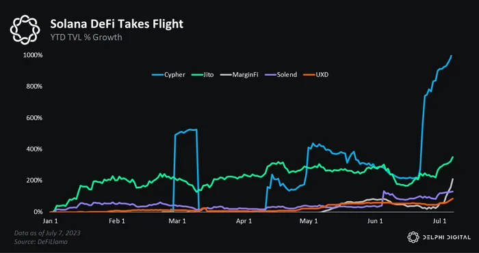The height and width of the screenshot is (253, 479).
Task: Click the 1000% y-axis label
Action: pos(33,55)
